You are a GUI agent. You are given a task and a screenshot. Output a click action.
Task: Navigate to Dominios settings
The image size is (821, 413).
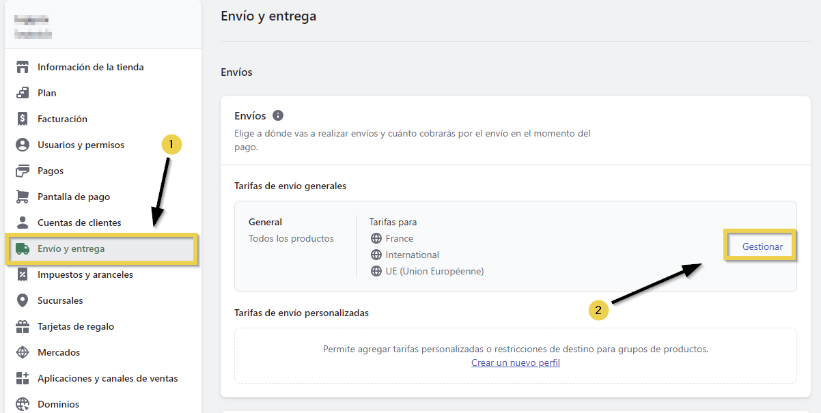[58, 404]
